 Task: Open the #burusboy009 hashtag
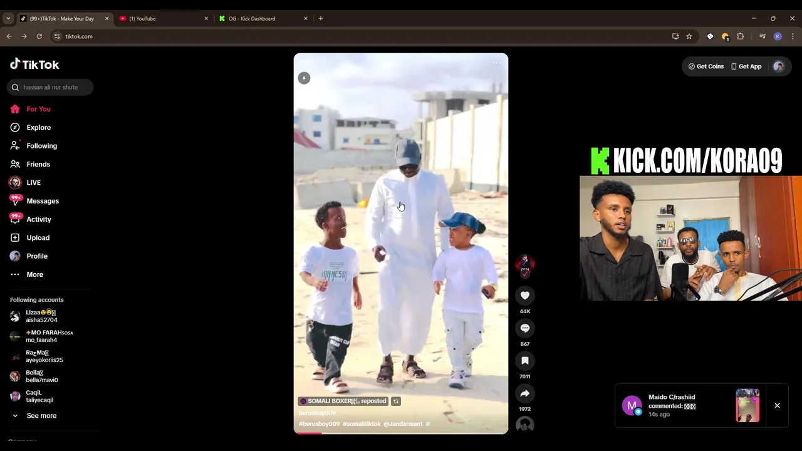(x=319, y=424)
